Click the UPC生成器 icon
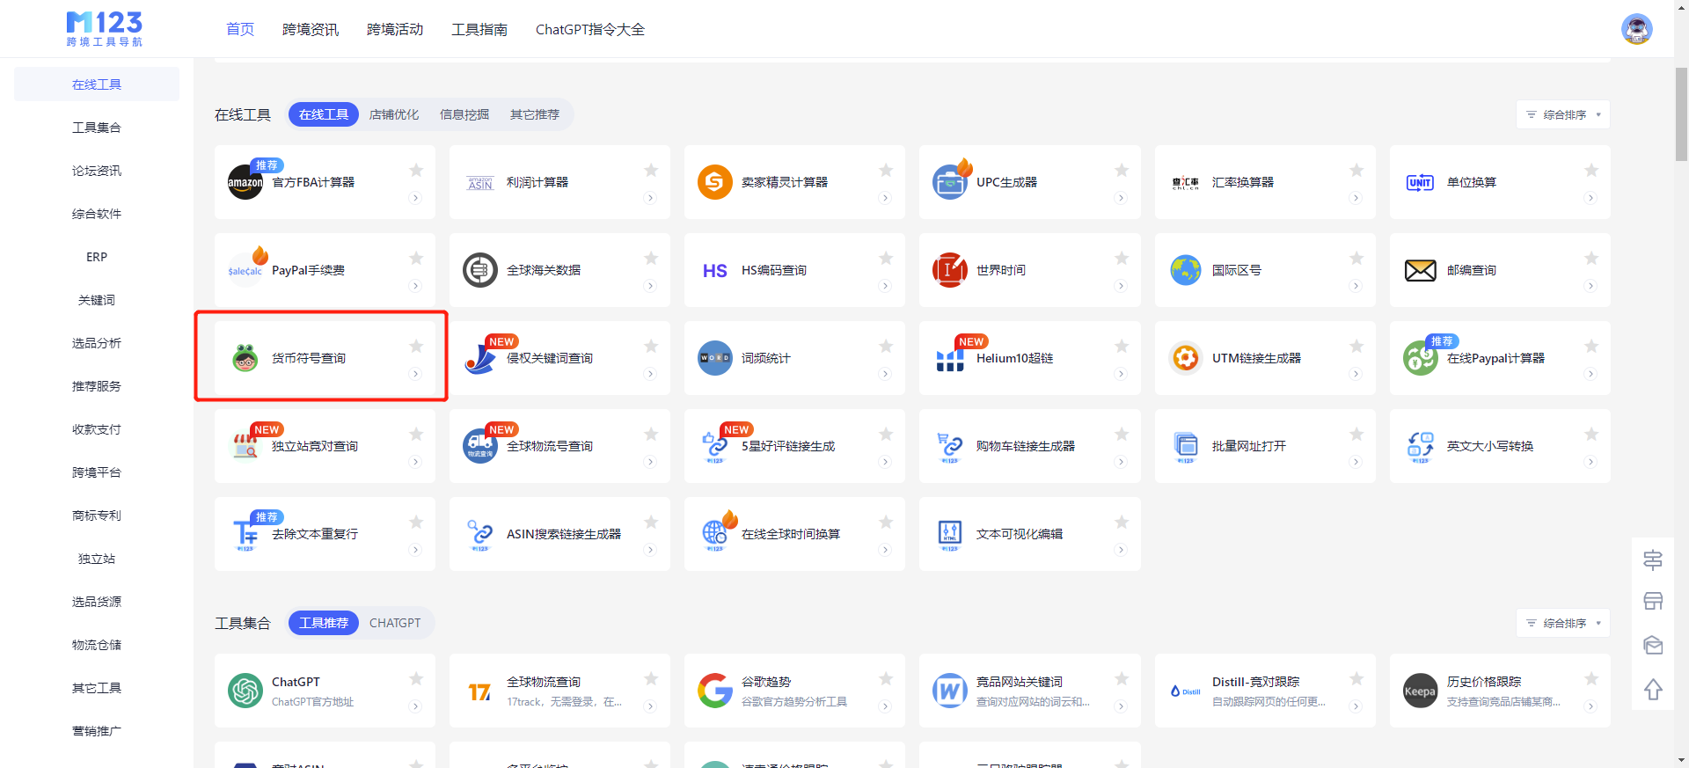 (x=950, y=182)
